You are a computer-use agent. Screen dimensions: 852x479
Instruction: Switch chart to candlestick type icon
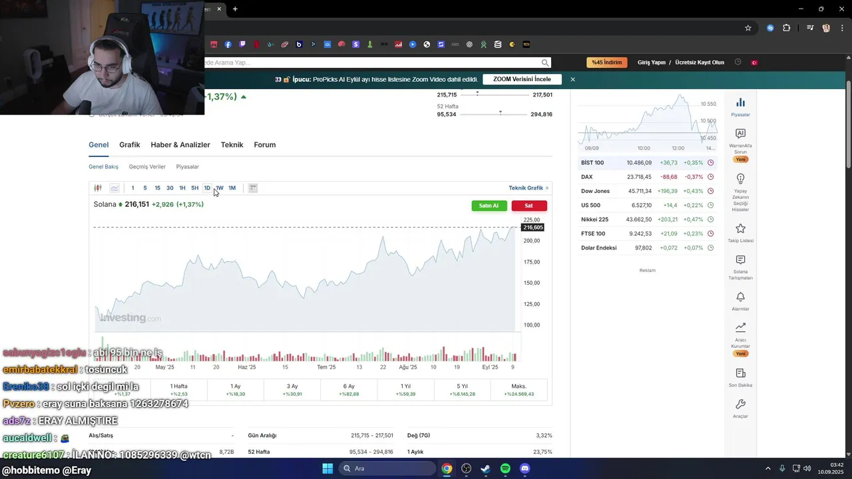coord(98,188)
